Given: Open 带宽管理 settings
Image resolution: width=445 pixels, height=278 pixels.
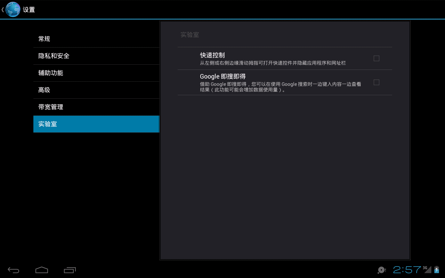Looking at the screenshot, I should (x=96, y=107).
